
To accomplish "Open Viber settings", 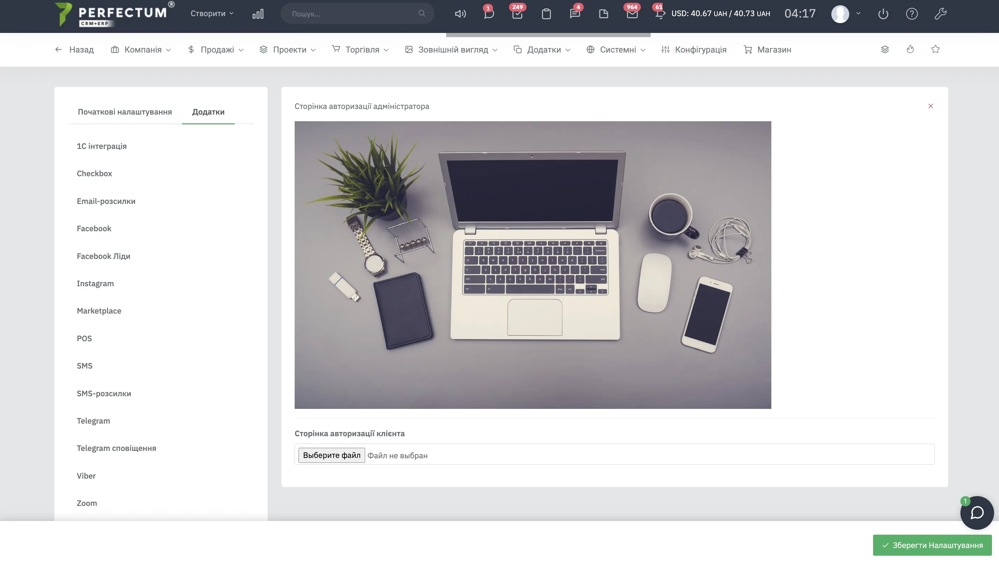I will [86, 476].
